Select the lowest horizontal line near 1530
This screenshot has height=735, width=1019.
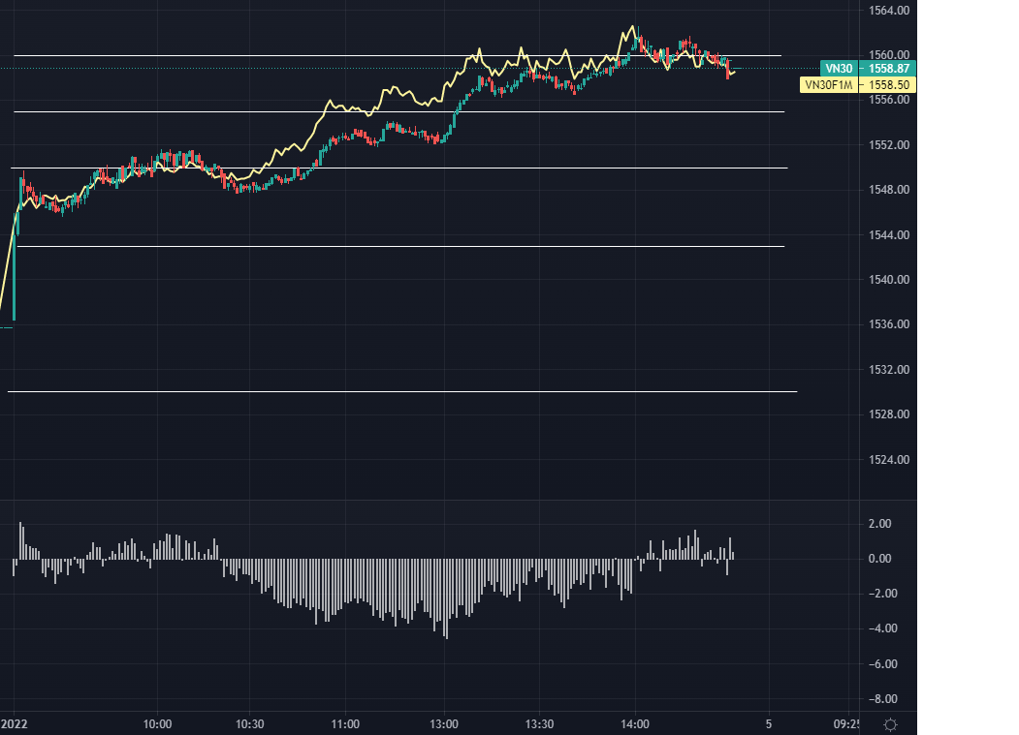click(388, 392)
